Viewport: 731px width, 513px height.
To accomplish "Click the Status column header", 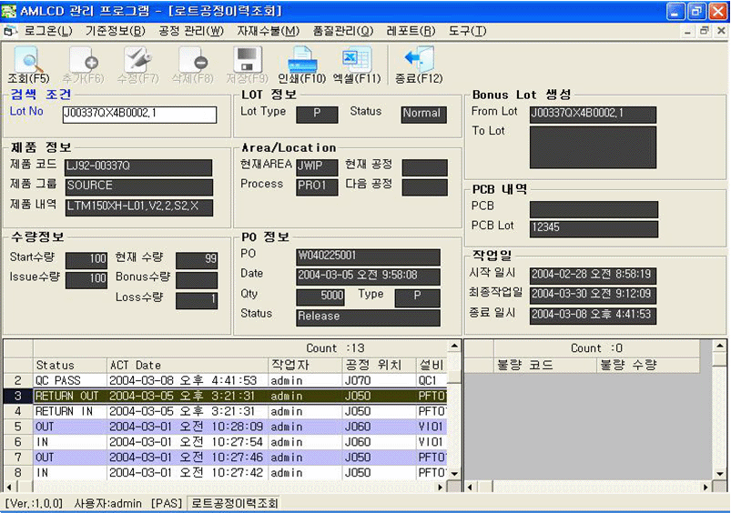I will click(x=70, y=366).
